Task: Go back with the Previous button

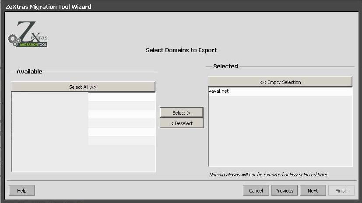Action: click(284, 191)
